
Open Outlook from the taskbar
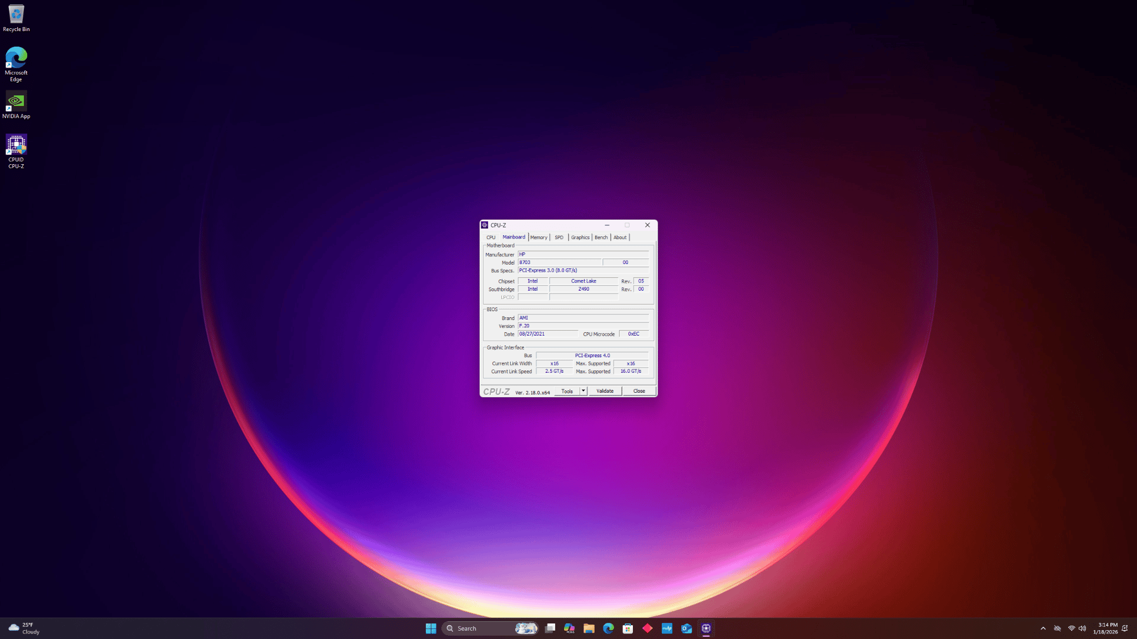coord(687,628)
